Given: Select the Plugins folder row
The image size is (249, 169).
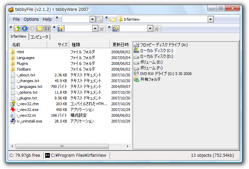Looking at the screenshot, I should pos(70,63).
